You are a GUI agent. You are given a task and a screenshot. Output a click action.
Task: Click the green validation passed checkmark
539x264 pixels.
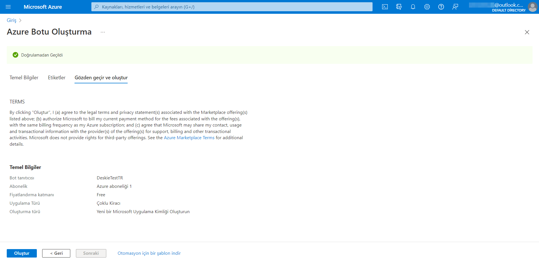(x=15, y=55)
